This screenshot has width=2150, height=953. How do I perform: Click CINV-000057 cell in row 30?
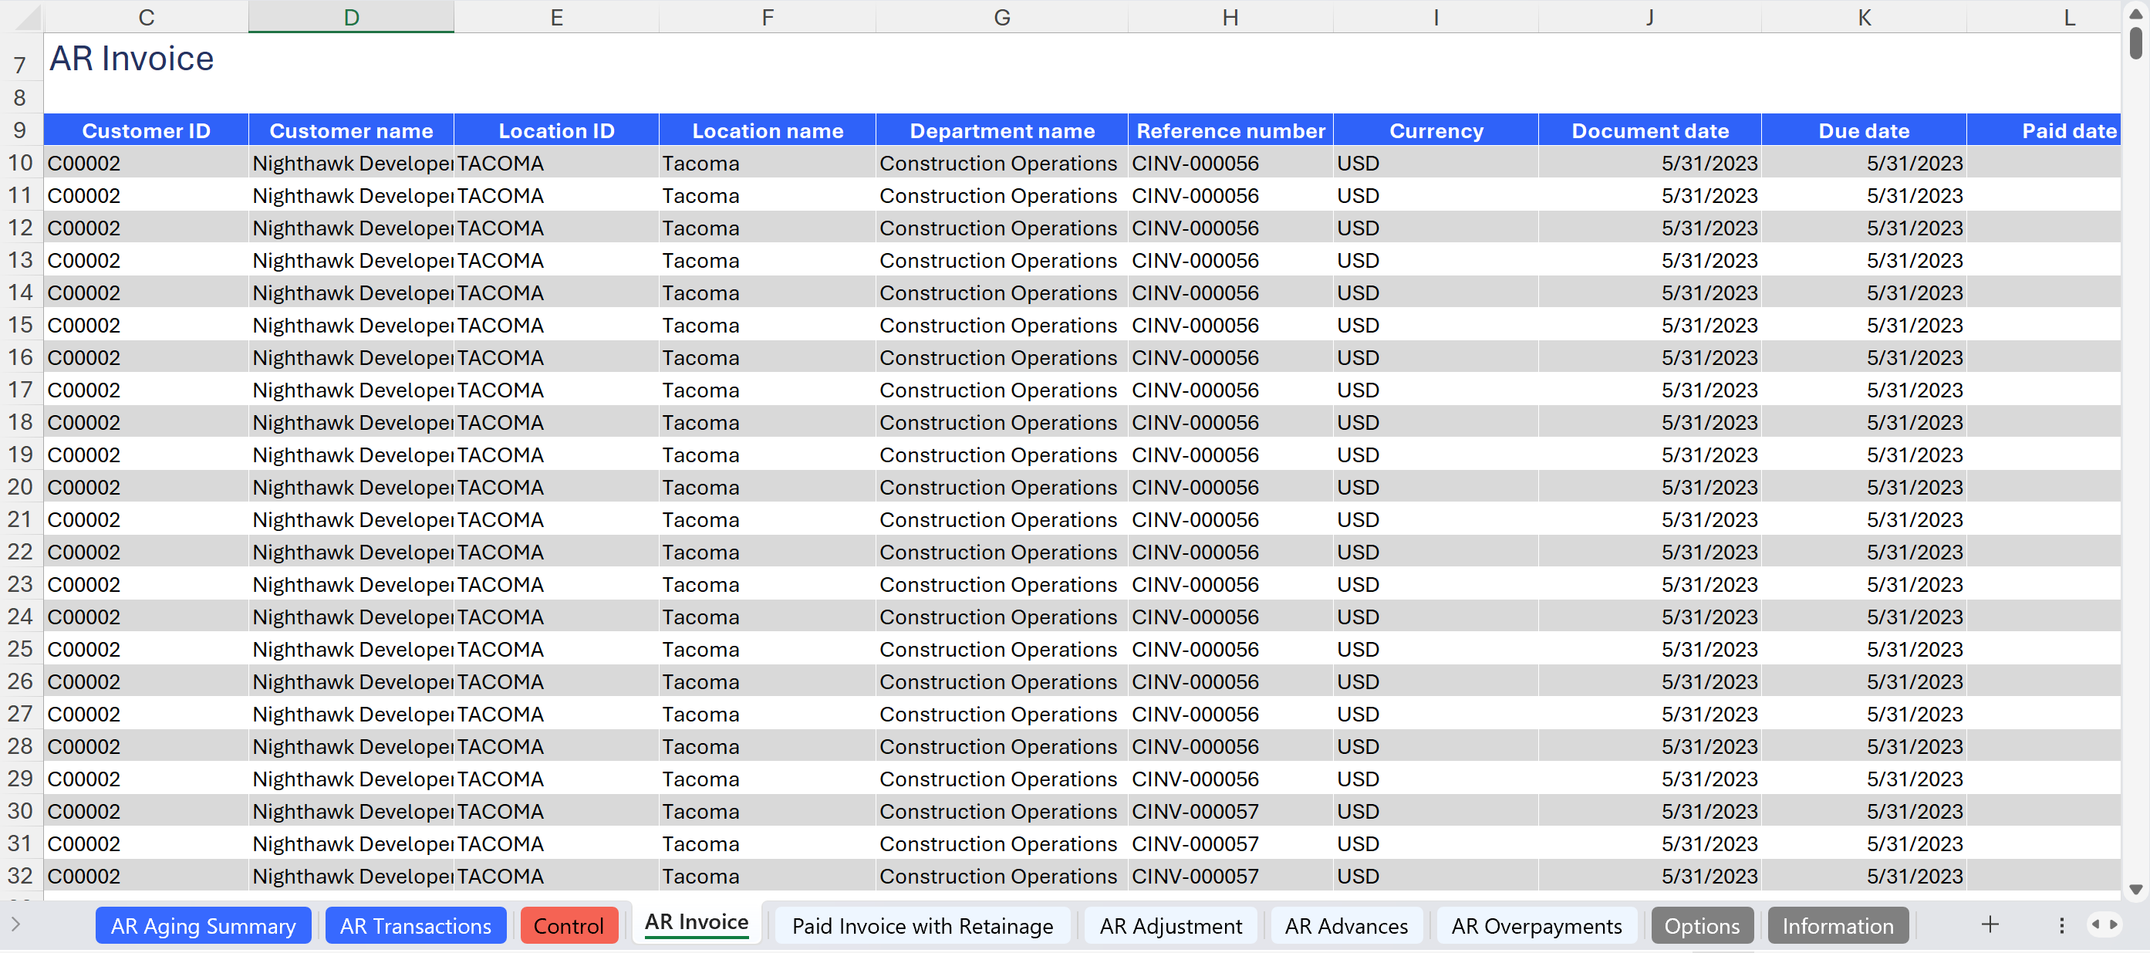[x=1194, y=811]
